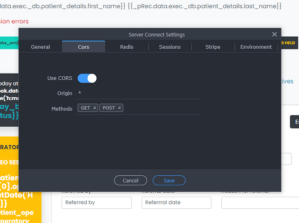Click the Server Connect Settings title bar
Image resolution: width=299 pixels, height=223 pixels.
(156, 34)
